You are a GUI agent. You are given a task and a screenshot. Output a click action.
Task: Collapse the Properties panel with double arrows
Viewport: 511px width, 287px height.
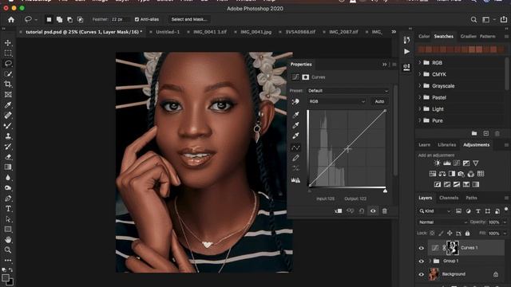coord(385,65)
